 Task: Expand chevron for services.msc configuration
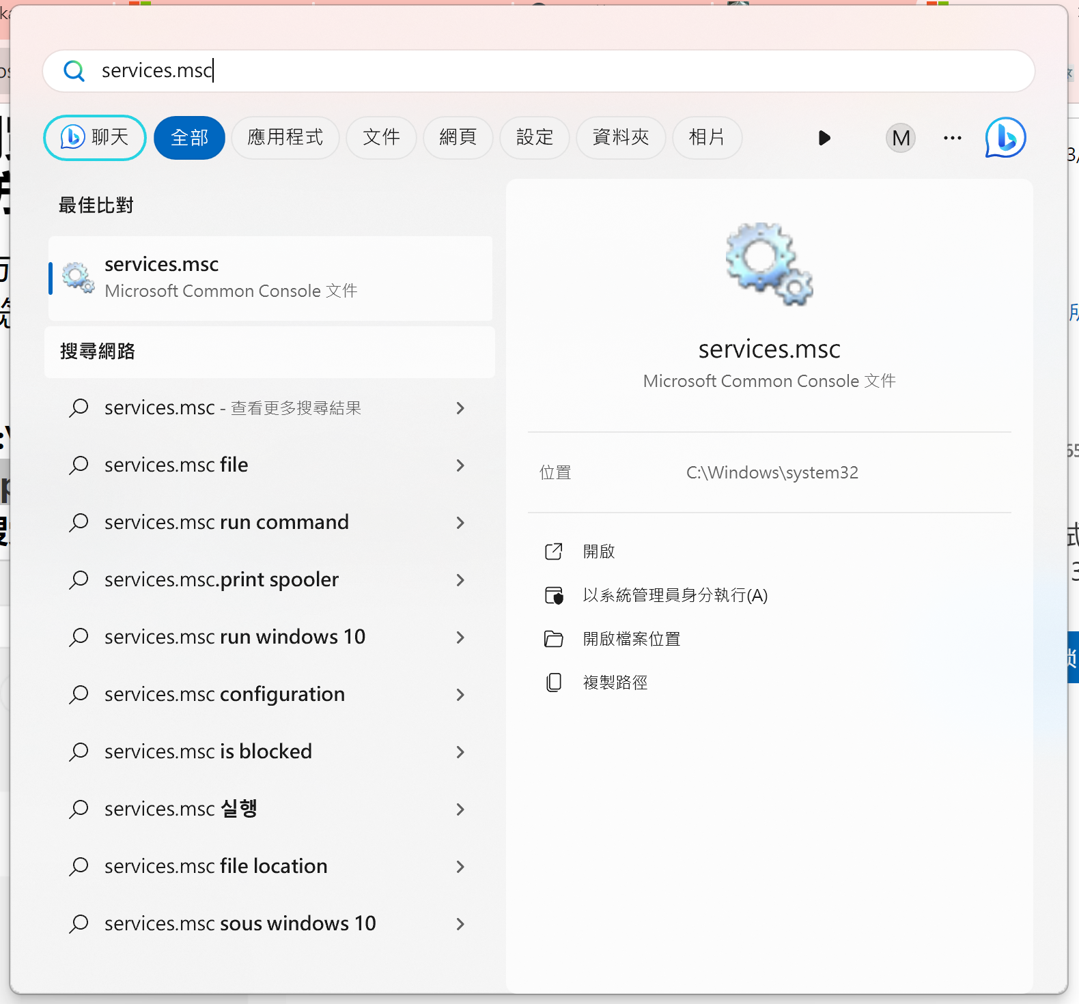460,695
